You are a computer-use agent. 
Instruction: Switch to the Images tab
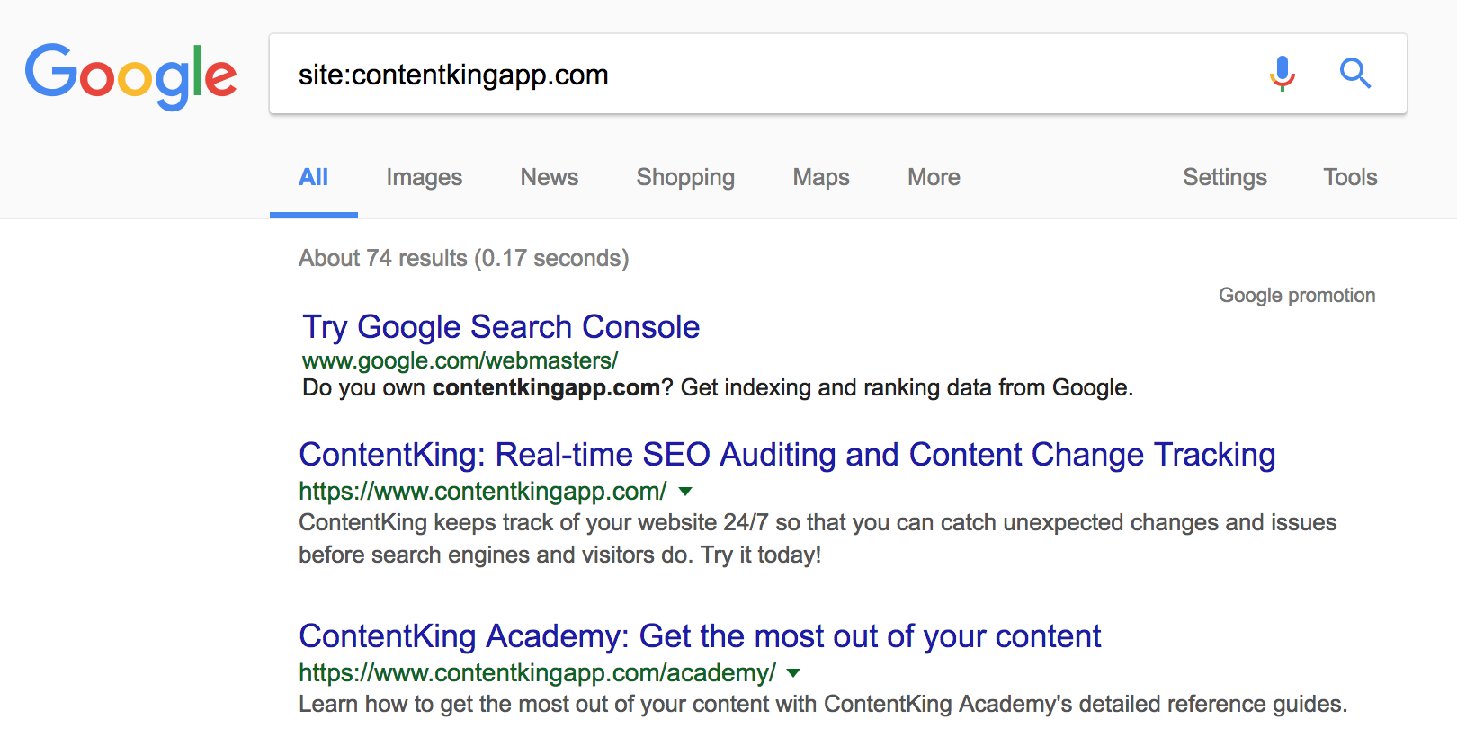(x=424, y=178)
